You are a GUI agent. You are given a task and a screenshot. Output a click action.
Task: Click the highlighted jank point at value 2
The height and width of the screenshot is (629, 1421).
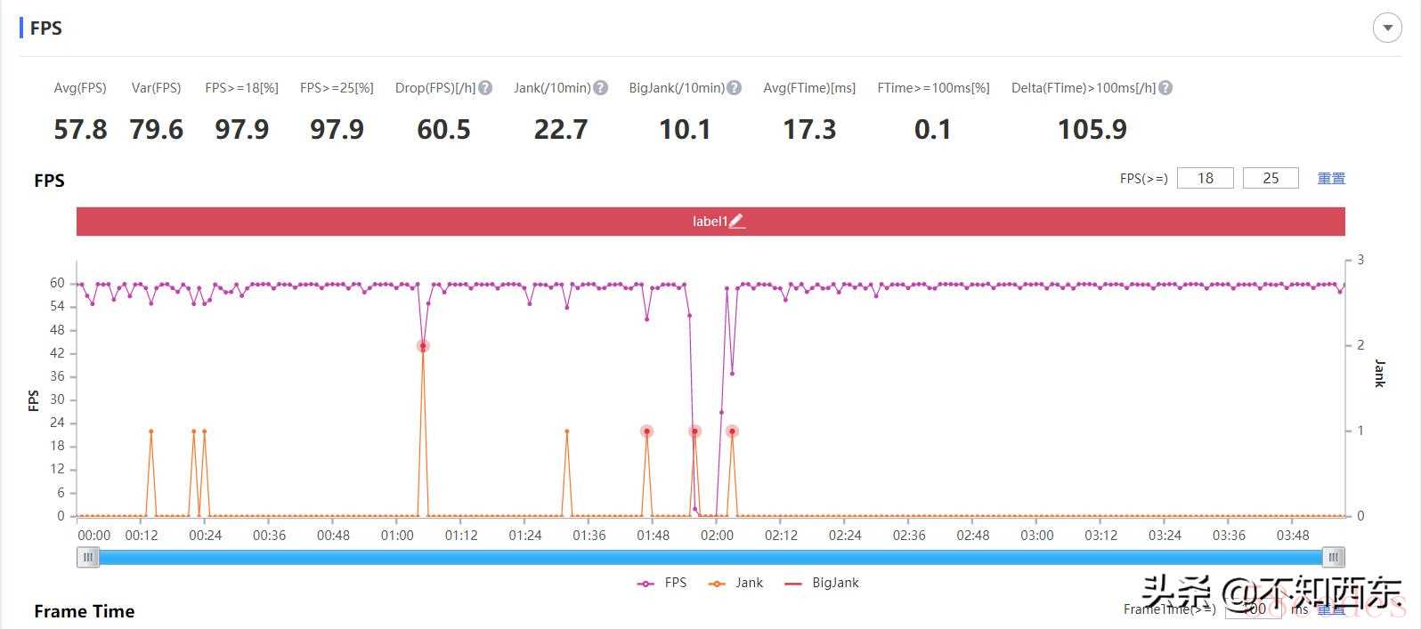click(x=423, y=346)
